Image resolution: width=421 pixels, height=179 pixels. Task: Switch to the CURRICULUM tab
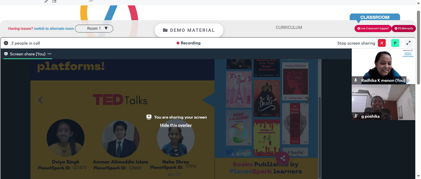pos(289,28)
